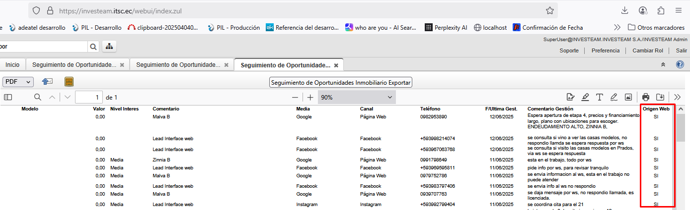Expand the PDF toolbar's more tools chevron
This screenshot has height=210, width=690.
tap(677, 97)
